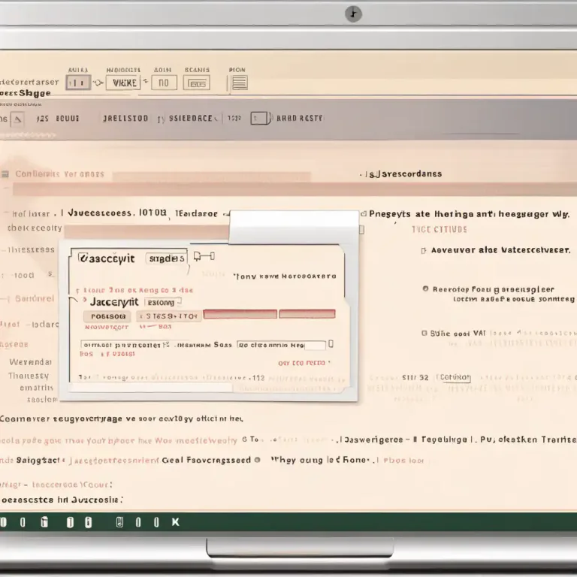The image size is (577, 577).
Task: Open the eslong dropdown next to Jaccerytit
Action: 162,303
